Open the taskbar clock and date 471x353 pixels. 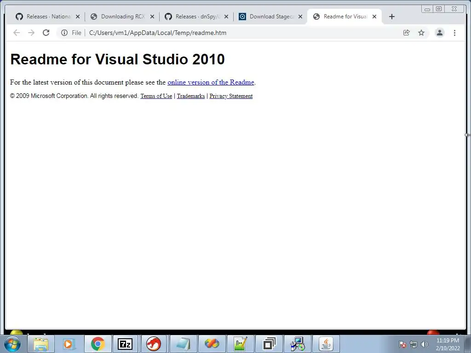point(448,344)
